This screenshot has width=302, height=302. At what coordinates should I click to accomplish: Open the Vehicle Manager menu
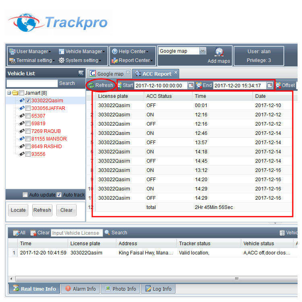[82, 52]
